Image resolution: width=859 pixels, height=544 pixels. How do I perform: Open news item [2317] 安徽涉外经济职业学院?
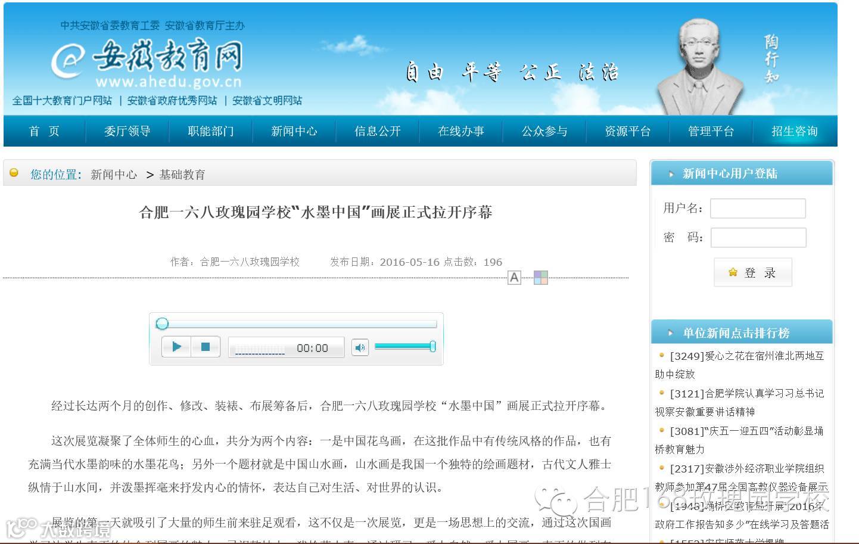742,477
